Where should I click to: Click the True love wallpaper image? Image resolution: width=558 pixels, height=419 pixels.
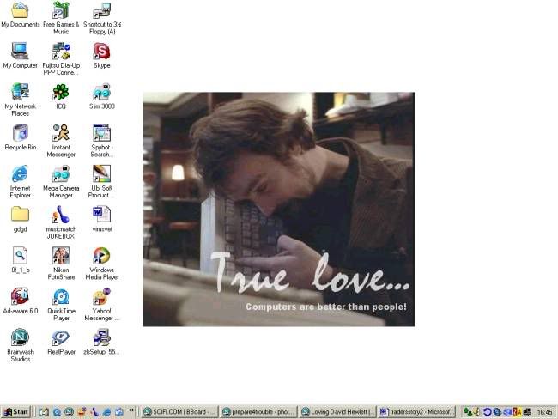coord(279,209)
